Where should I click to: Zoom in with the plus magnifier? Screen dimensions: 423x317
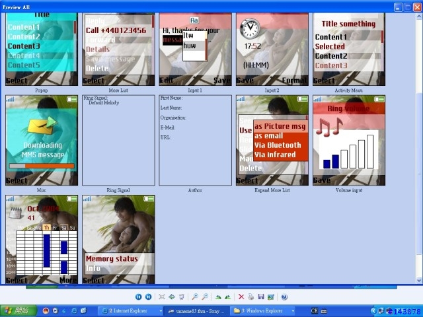coord(195,297)
